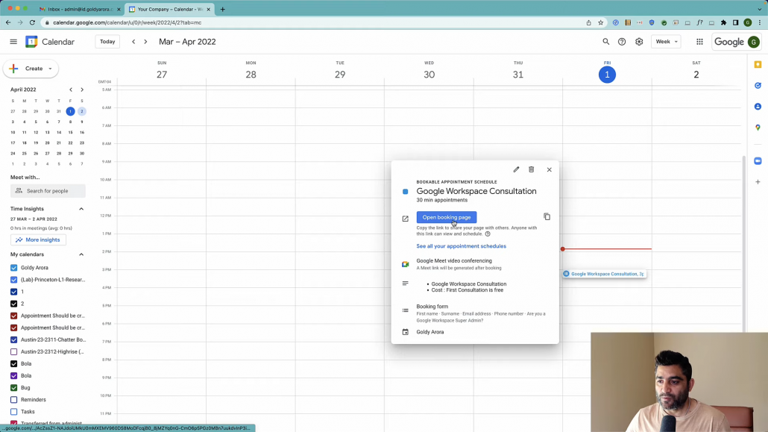This screenshot has width=768, height=432.
Task: Open the main menu hamburger icon
Action: pyautogui.click(x=13, y=42)
